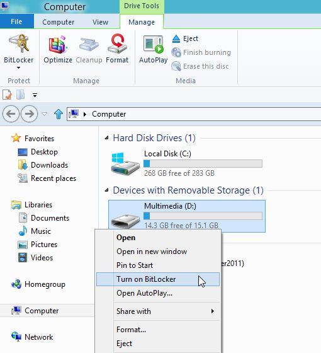Click the Optimize drive icon

coord(58,44)
